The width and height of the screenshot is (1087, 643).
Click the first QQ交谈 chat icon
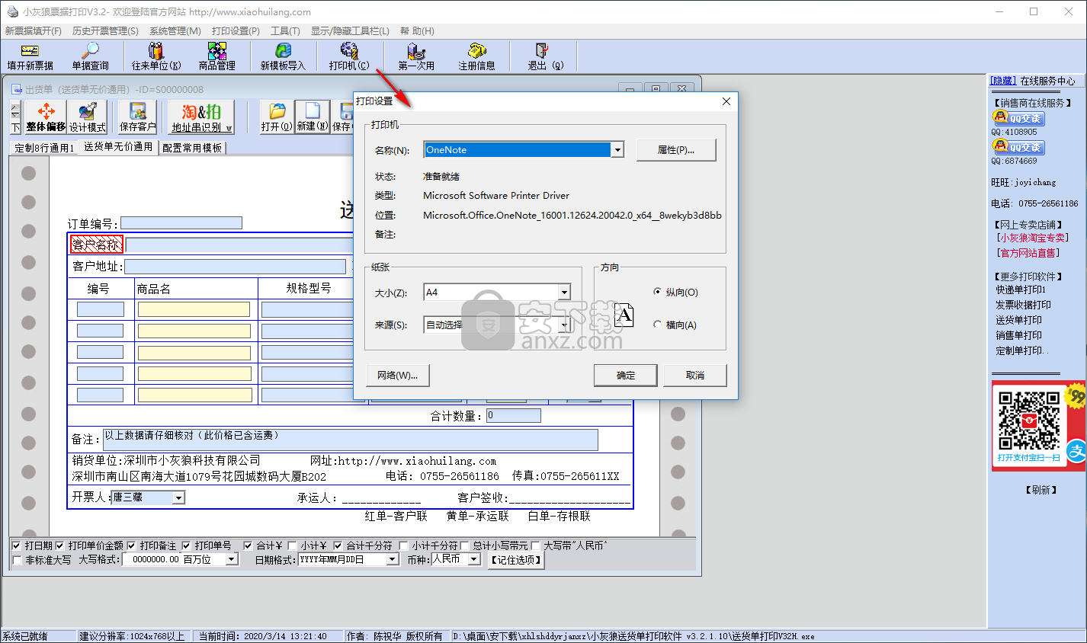pos(1018,117)
